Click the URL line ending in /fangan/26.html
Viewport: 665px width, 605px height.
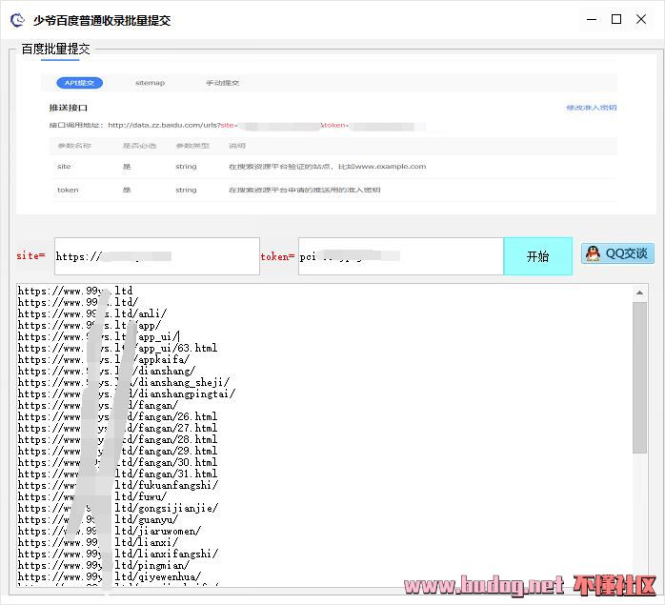(117, 416)
